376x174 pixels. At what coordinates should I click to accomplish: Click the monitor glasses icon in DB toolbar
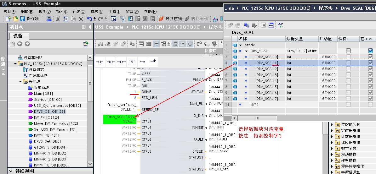[280, 25]
